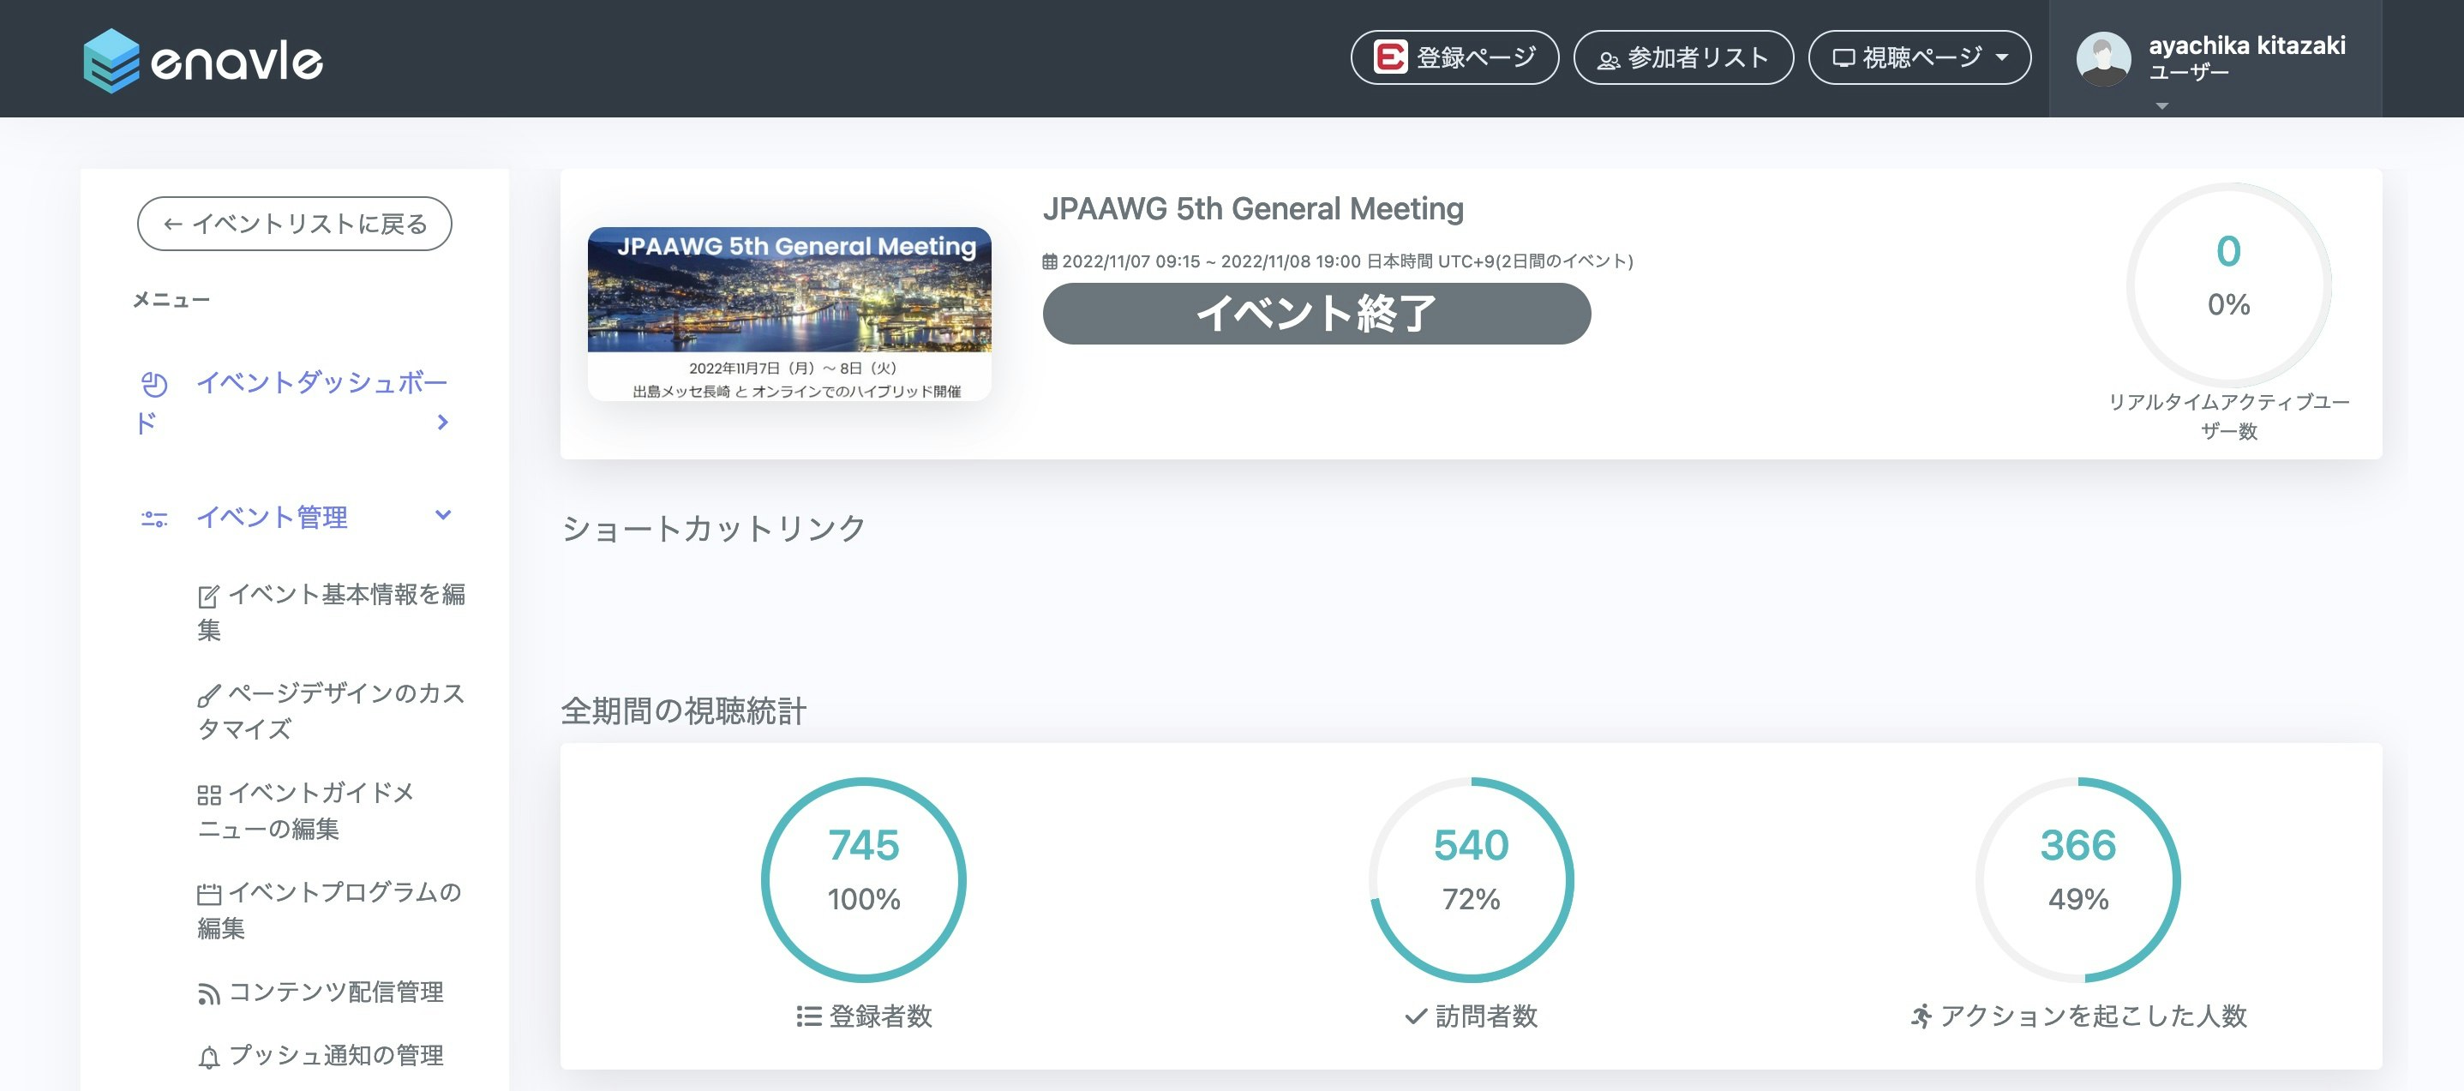This screenshot has width=2464, height=1091.
Task: Open イベントプログラムの編集 menu item
Action: coord(329,908)
